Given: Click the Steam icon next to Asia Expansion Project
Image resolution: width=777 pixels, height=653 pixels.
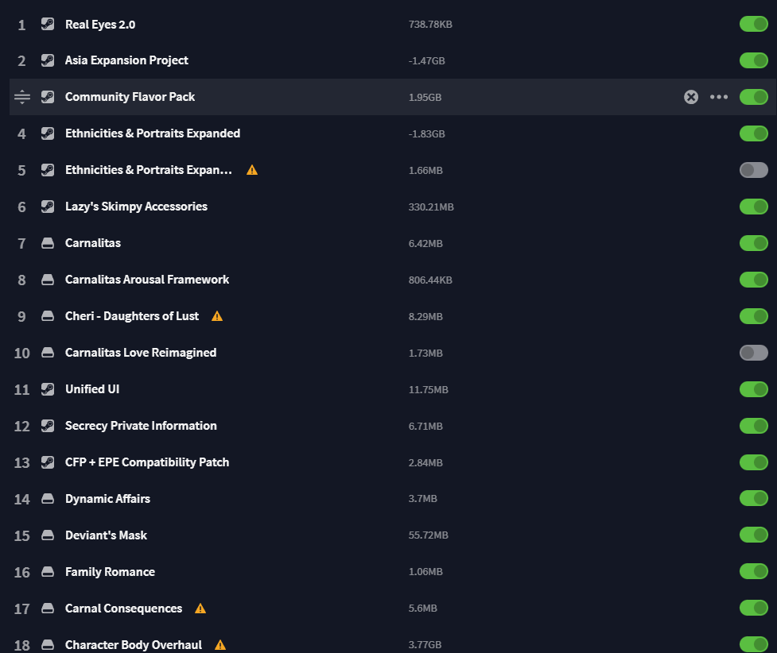Looking at the screenshot, I should [x=48, y=60].
